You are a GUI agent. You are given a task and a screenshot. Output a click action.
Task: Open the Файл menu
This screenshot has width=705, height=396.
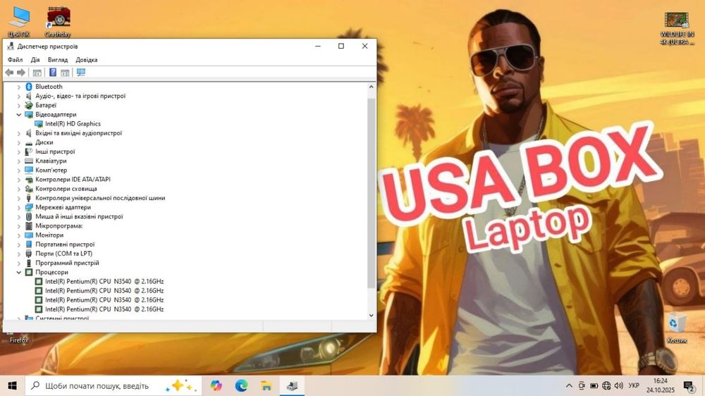15,59
